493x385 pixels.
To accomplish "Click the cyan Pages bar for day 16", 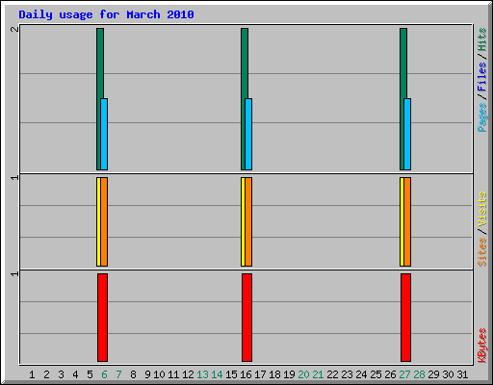I will tap(248, 134).
